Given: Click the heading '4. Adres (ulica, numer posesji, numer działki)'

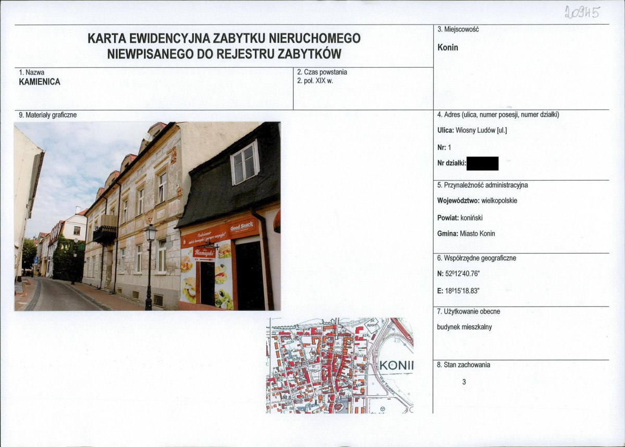Looking at the screenshot, I should click(x=498, y=115).
